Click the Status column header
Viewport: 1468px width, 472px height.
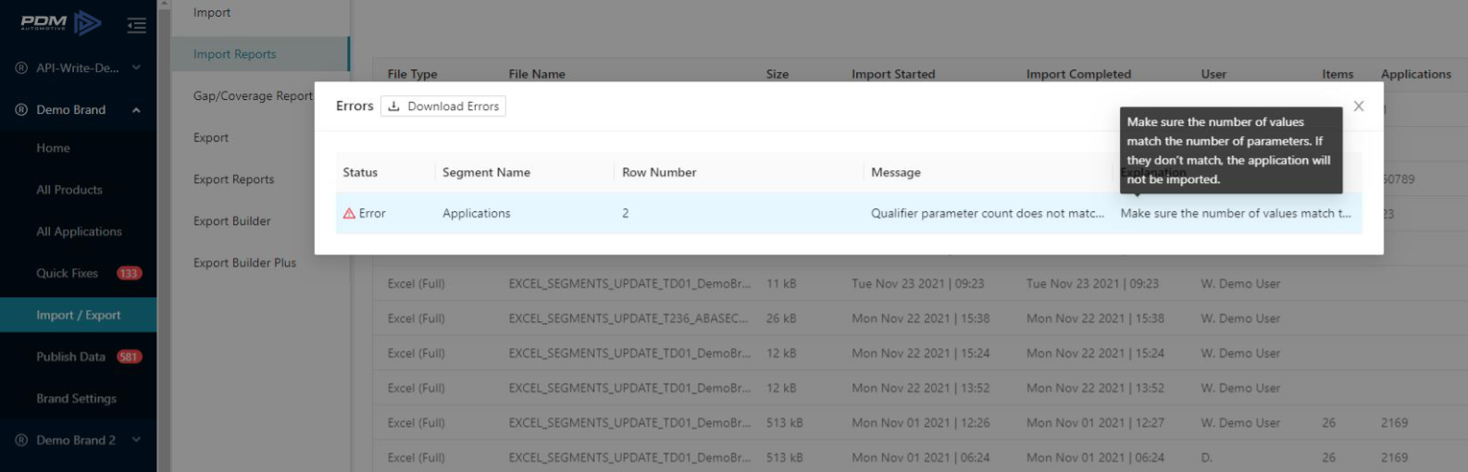[360, 172]
